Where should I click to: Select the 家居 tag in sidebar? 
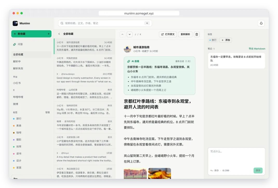[31, 168]
